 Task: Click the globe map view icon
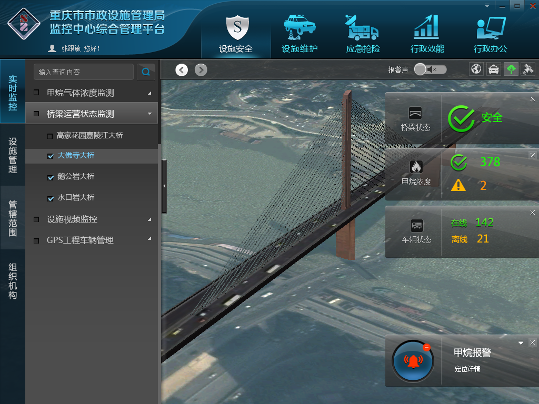[476, 69]
